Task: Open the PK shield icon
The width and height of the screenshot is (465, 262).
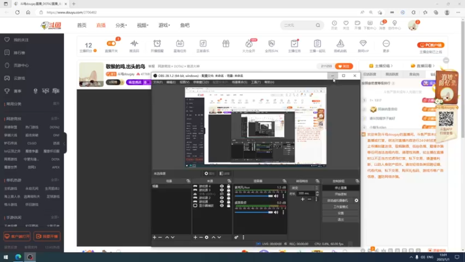Action: tap(271, 43)
